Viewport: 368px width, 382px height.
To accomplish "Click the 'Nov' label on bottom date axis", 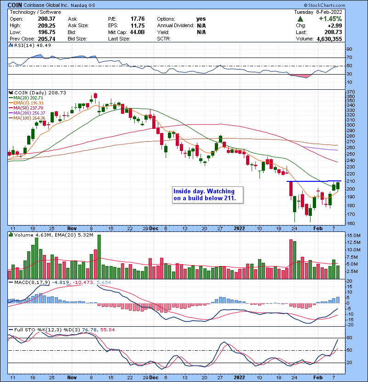I will click(x=72, y=377).
